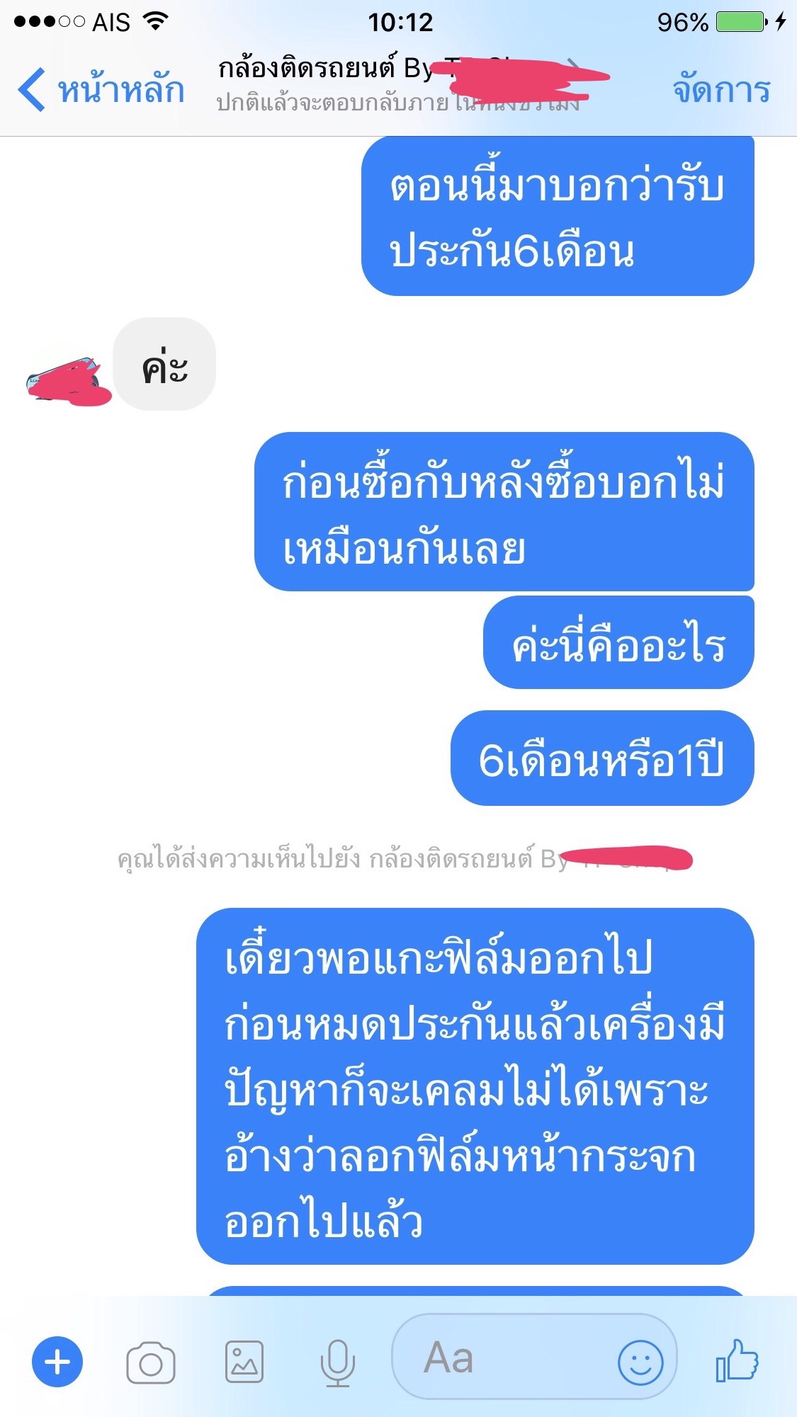Image resolution: width=797 pixels, height=1417 pixels.
Task: Select the received ค่ะ message bubble
Action: (x=164, y=364)
